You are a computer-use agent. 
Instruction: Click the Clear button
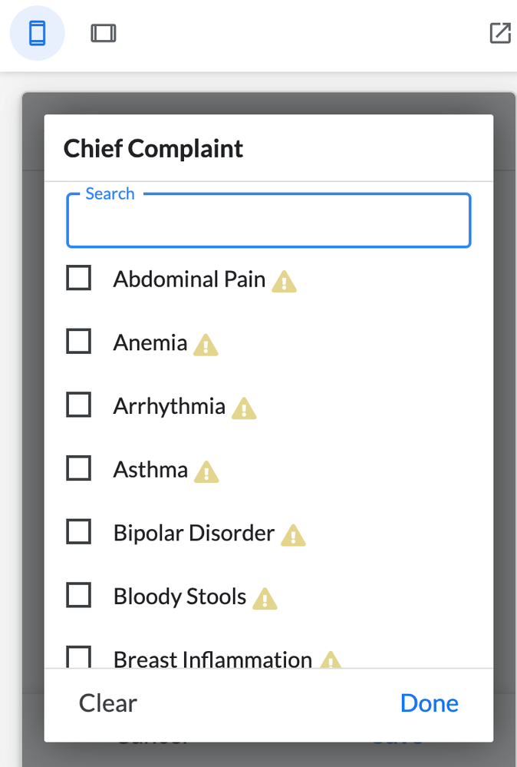(108, 703)
